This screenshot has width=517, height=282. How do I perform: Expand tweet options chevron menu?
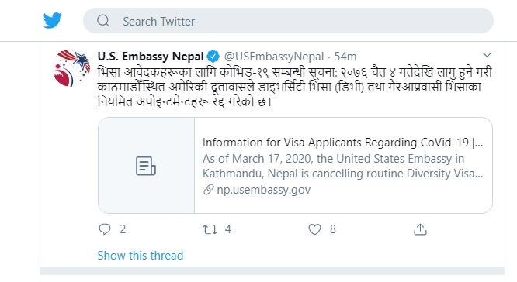tap(487, 55)
